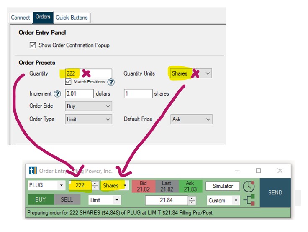Click the help icon next to Increment

(x=57, y=94)
